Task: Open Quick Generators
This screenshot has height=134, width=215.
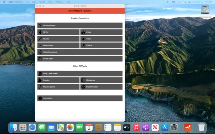Action: (x=80, y=52)
